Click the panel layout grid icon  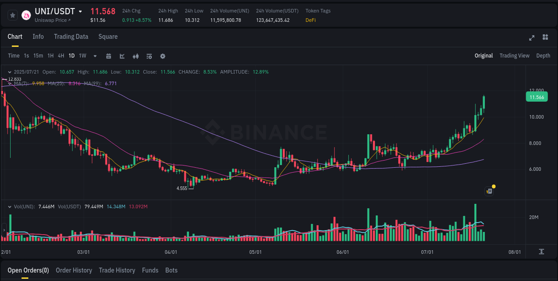545,37
